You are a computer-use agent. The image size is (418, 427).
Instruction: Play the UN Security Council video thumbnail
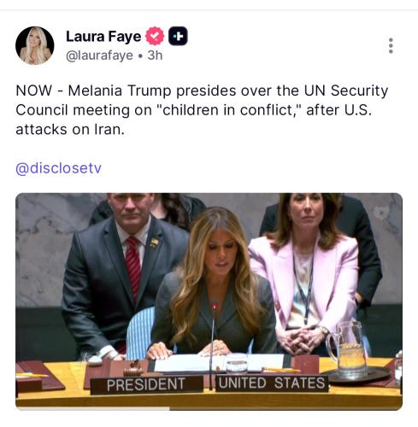point(209,301)
